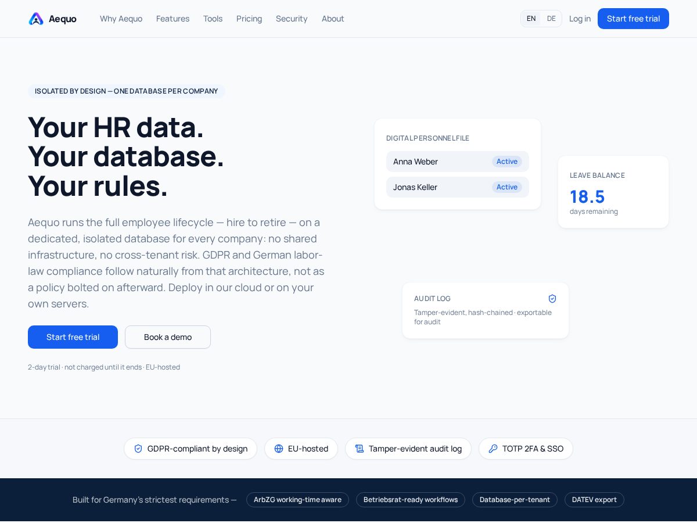
Task: Click the 'Your HR data.' headline
Action: pos(116,127)
